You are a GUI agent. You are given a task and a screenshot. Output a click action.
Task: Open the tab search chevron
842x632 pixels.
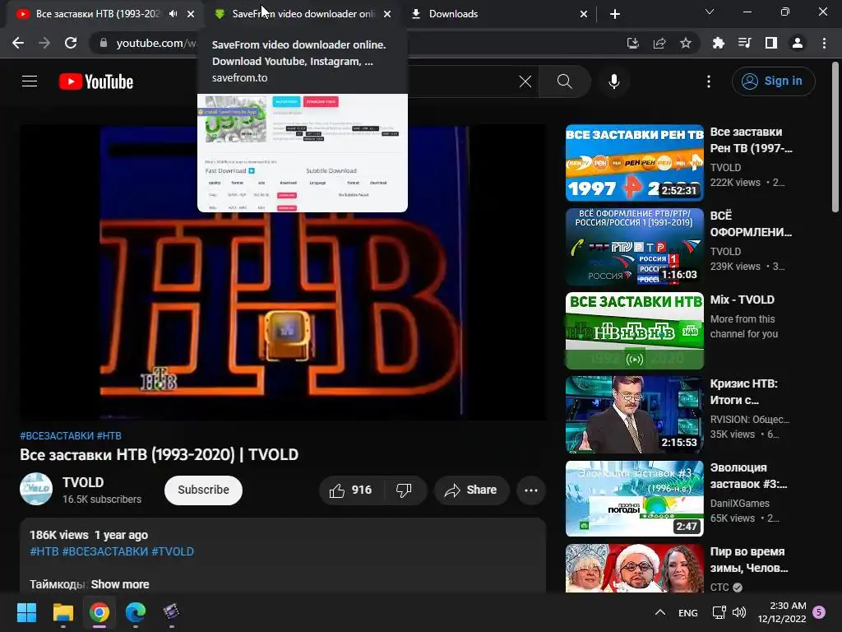pos(709,12)
